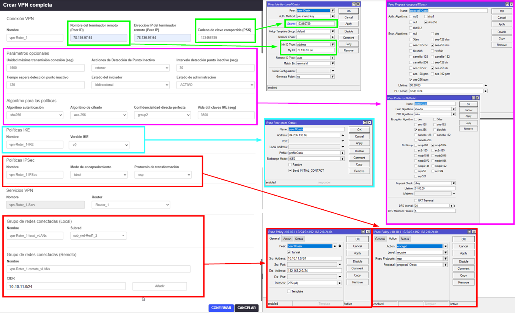Check ecp521 DH Group
The width and height of the screenshot is (515, 313).
tap(416, 176)
